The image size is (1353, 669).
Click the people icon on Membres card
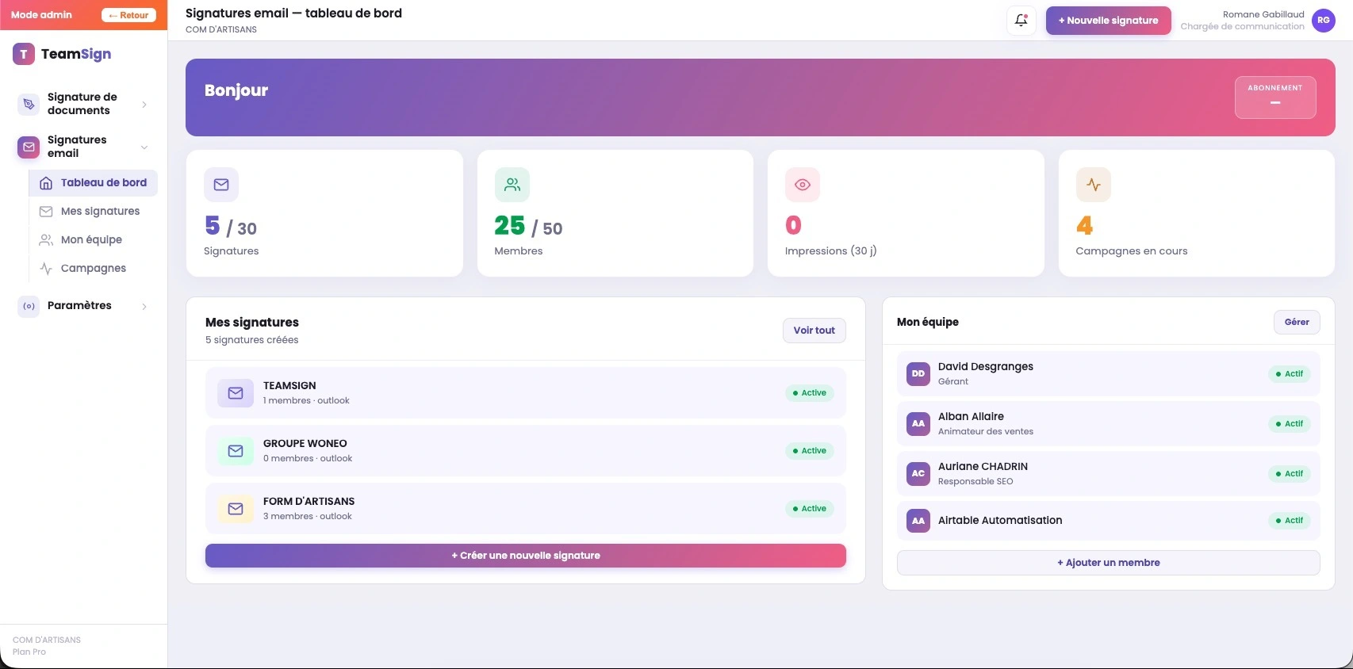[x=512, y=185]
